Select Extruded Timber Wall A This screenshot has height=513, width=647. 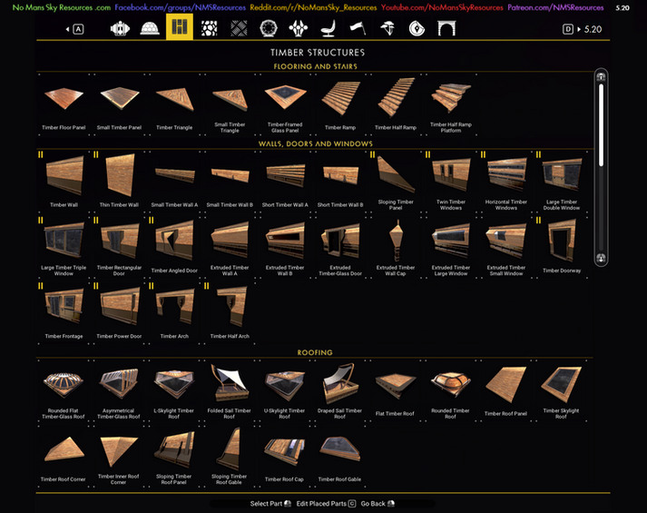tap(230, 247)
